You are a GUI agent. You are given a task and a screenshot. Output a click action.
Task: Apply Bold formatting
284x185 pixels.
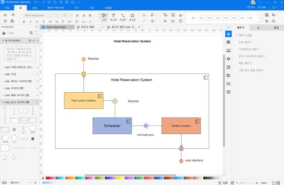[x=24, y=21]
